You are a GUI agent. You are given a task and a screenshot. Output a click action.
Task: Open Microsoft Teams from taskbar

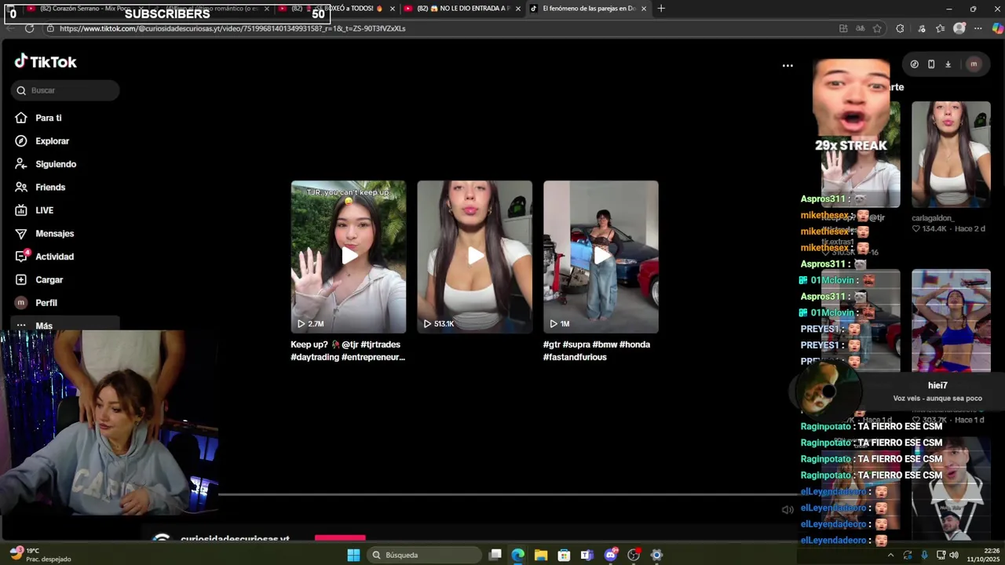(x=587, y=555)
